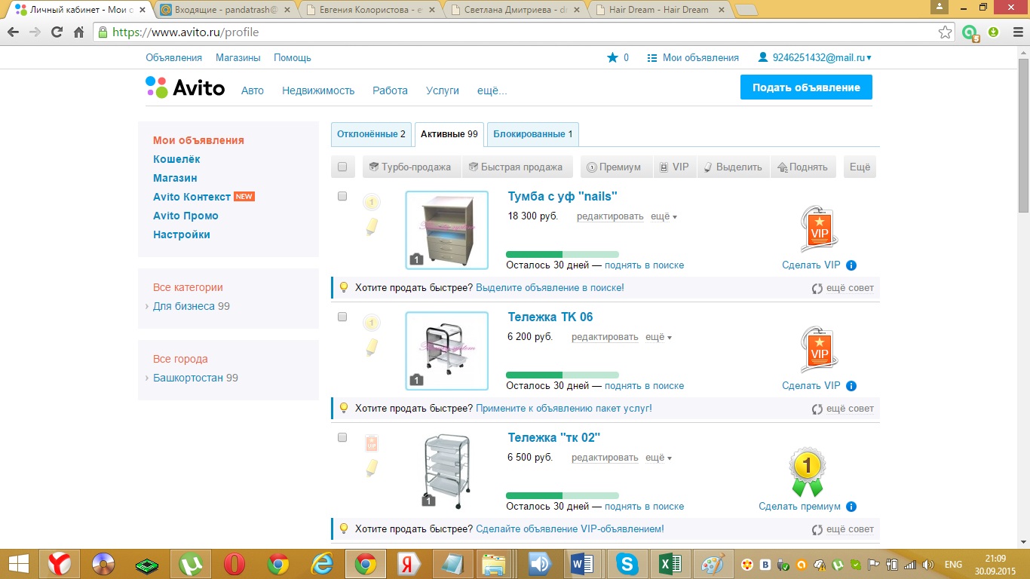This screenshot has height=579, width=1030.
Task: Open Excel from the taskbar
Action: tap(670, 564)
